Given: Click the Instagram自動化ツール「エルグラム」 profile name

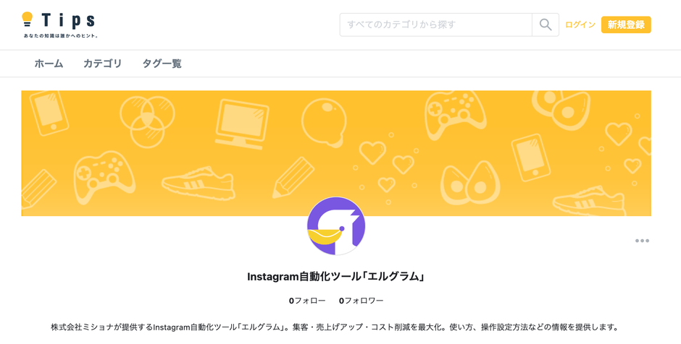Looking at the screenshot, I should (336, 277).
